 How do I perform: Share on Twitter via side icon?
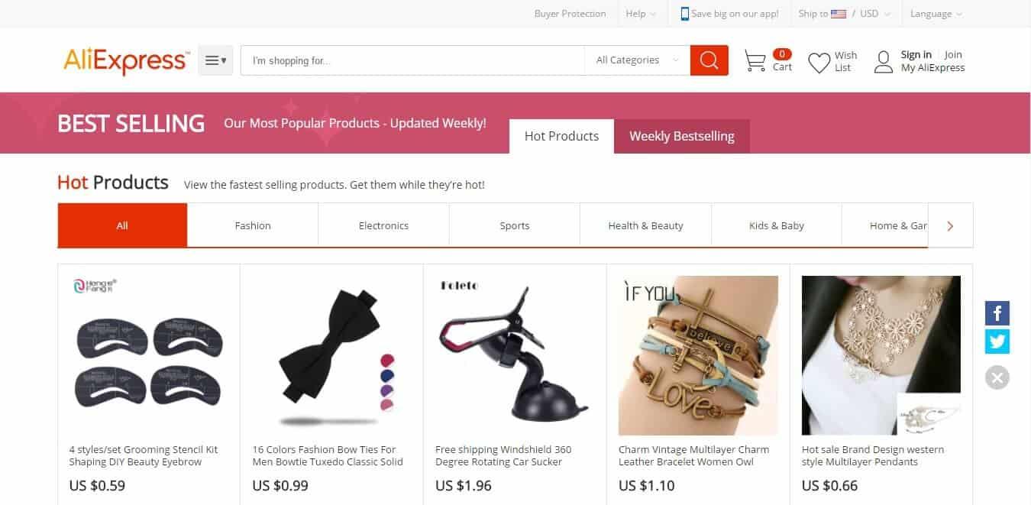(x=997, y=341)
